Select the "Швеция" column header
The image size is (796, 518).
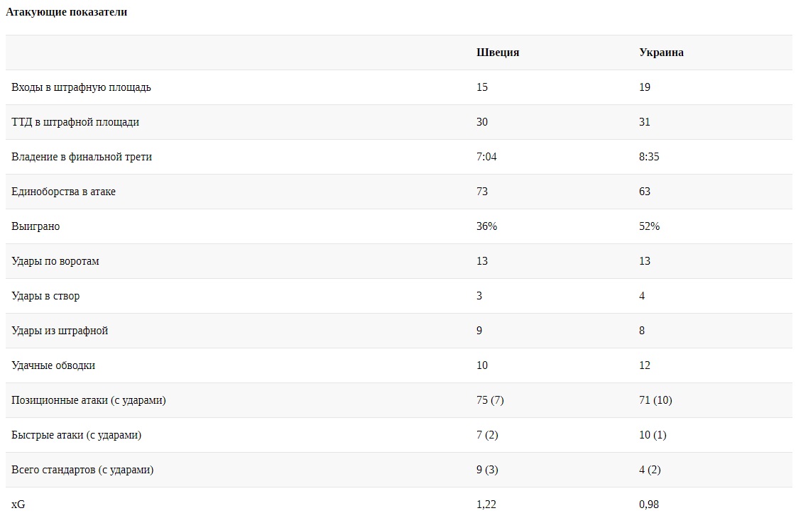[x=498, y=53]
